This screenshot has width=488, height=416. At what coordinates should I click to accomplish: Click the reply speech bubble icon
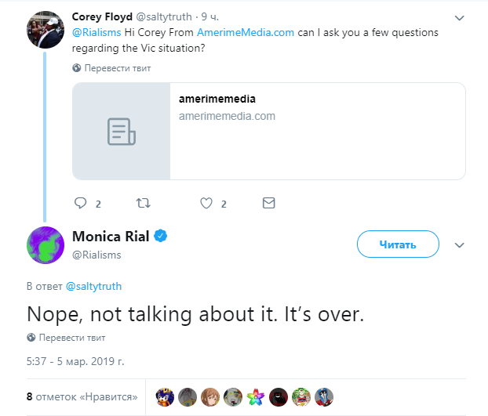pos(81,203)
